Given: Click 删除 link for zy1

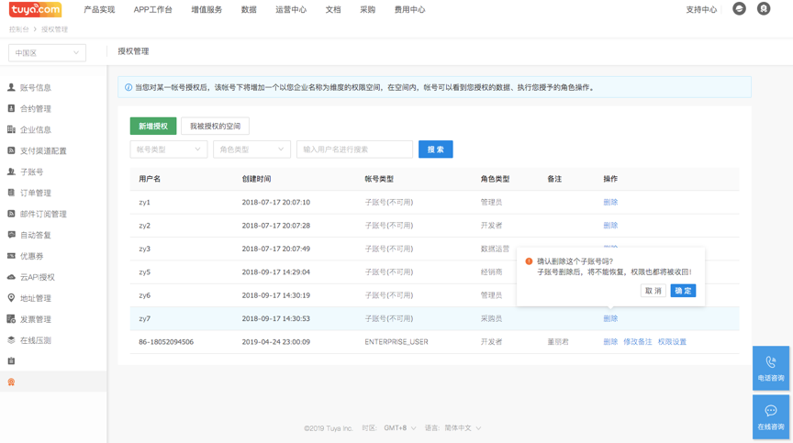Looking at the screenshot, I should click(x=610, y=202).
